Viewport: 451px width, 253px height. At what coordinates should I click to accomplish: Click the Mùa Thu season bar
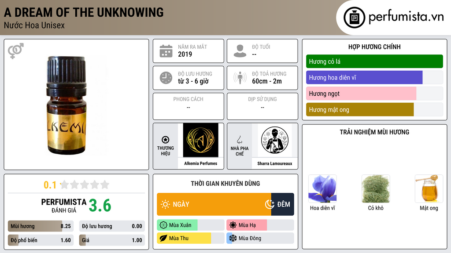pos(191,238)
